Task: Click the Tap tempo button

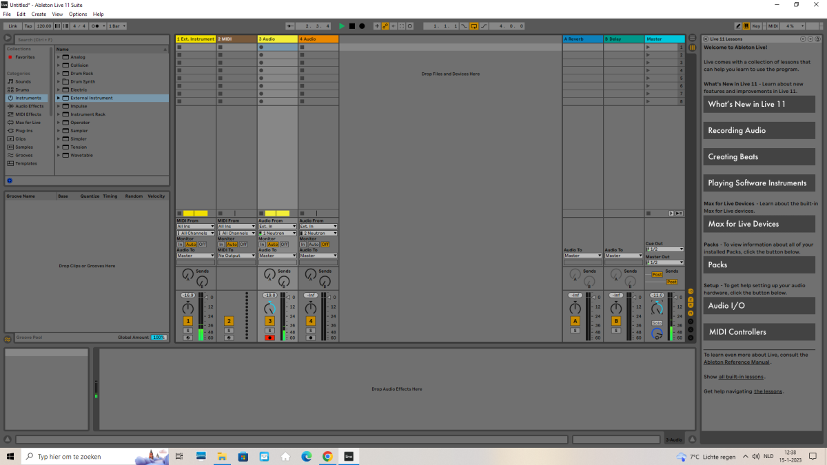Action: 28,26
